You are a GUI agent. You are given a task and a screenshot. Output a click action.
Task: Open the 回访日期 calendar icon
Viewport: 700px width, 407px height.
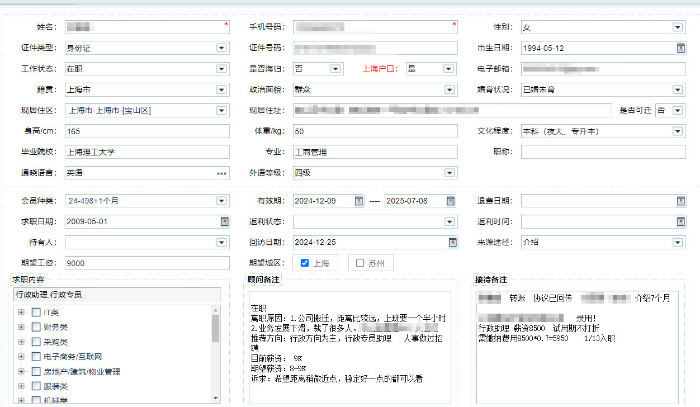point(452,243)
